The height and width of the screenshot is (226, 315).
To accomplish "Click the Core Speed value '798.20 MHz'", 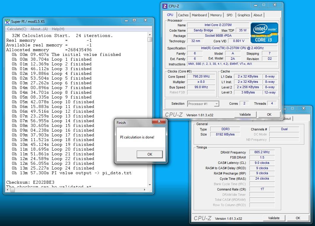I will 201,77.
